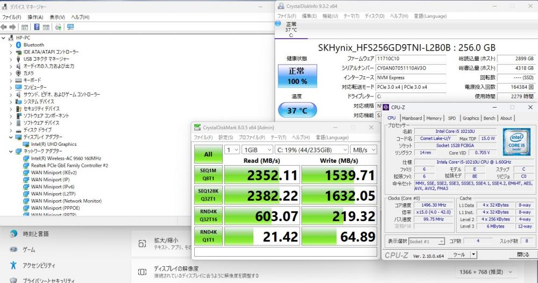Screen dimensions: 538x283
Task: Click the Help icon in Device Manager toolbar
Action: pyautogui.click(x=37, y=27)
